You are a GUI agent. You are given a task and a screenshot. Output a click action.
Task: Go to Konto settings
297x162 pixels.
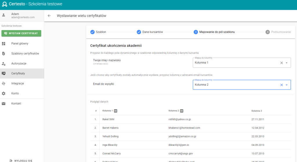[22, 93]
